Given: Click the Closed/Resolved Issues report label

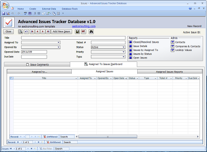Looking at the screenshot, I should coord(146,42).
